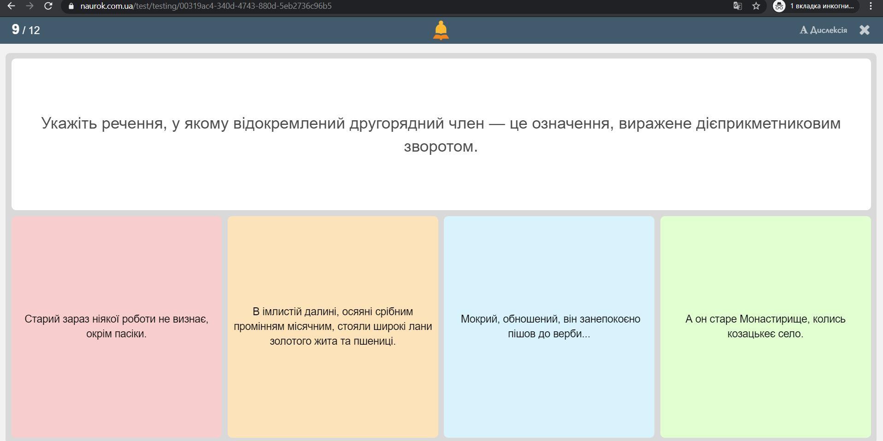
Task: Select answer 'Старий зараз ніякої роботи не визнає'
Action: click(x=117, y=326)
